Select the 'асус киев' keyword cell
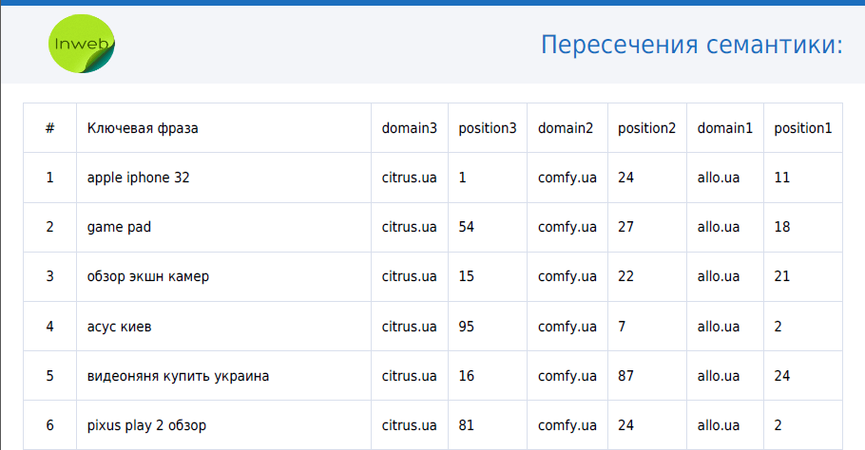The height and width of the screenshot is (450, 865). click(224, 326)
